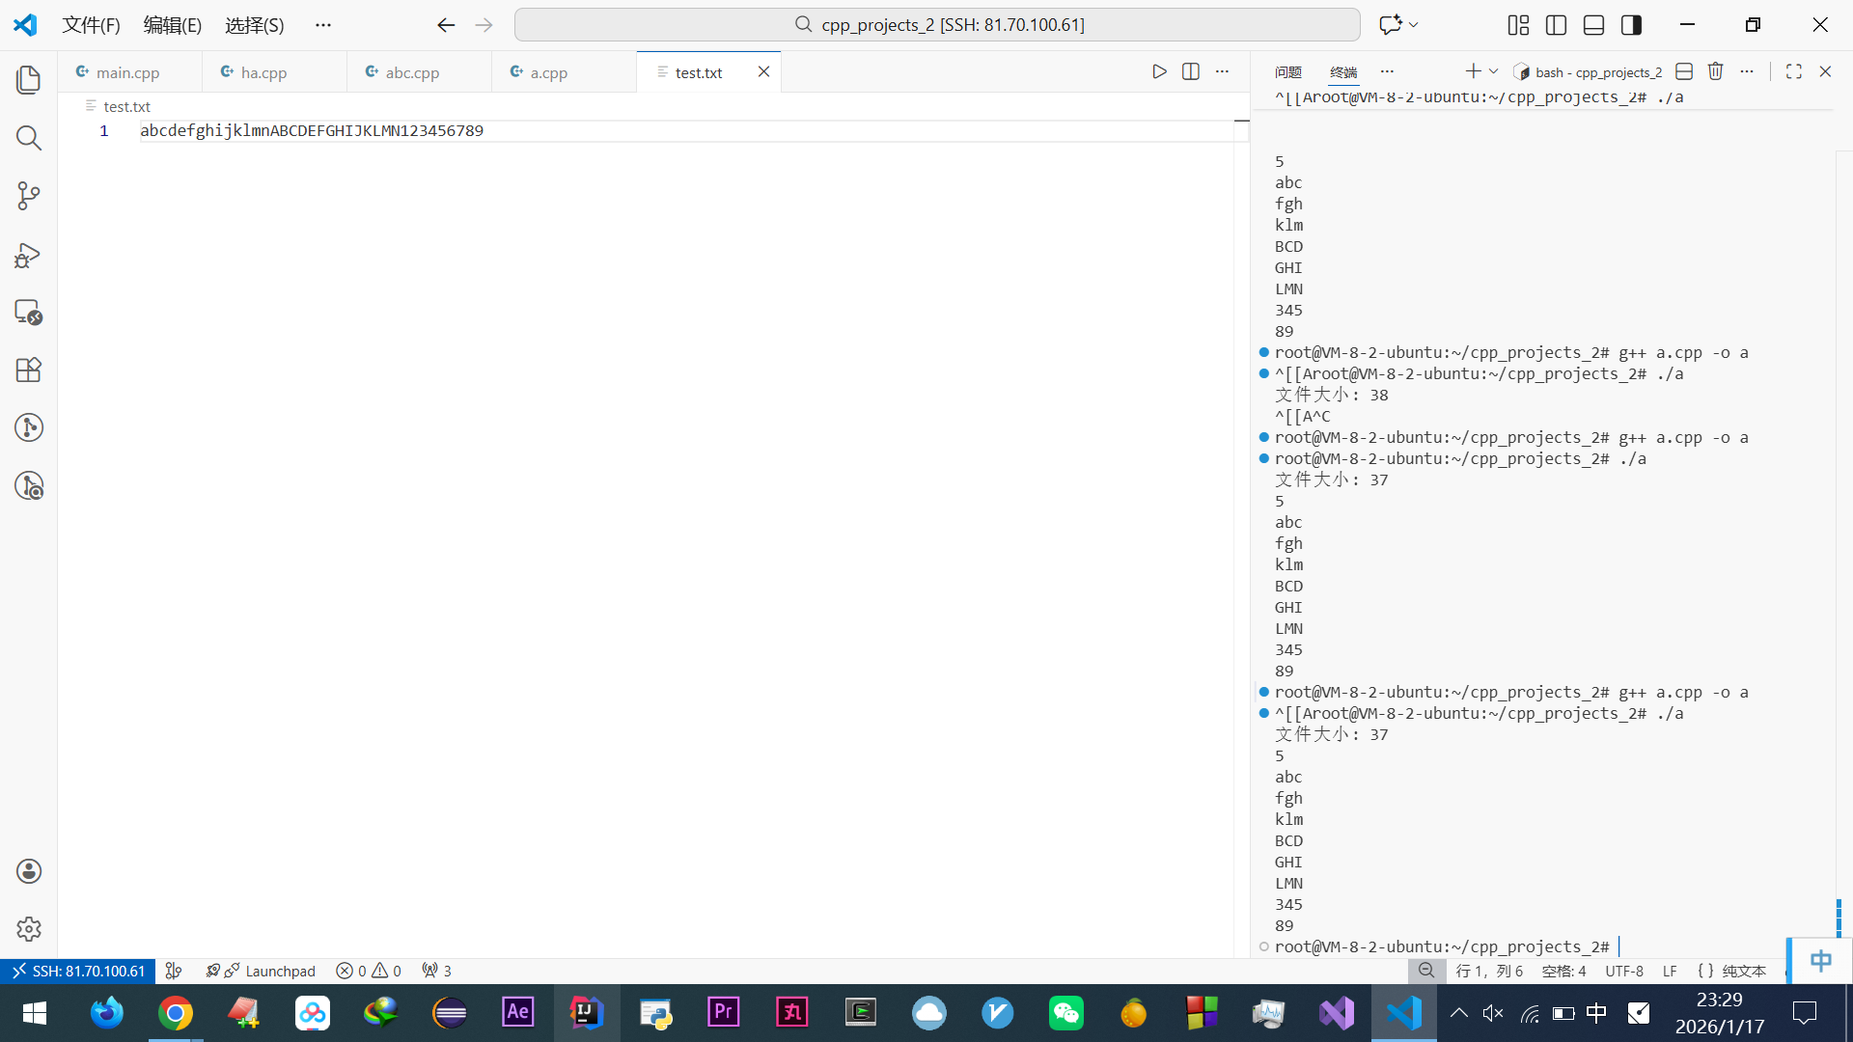Viewport: 1853px width, 1042px height.
Task: Open the Remote Explorer view
Action: pos(29,312)
